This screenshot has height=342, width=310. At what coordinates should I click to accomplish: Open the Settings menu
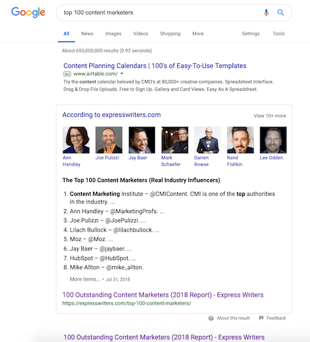(250, 34)
